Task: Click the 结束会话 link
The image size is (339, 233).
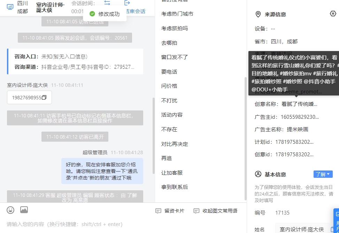Action: (136, 11)
